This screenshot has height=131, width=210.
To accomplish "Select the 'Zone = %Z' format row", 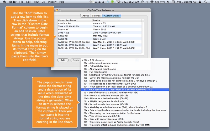I will (x=99, y=32).
